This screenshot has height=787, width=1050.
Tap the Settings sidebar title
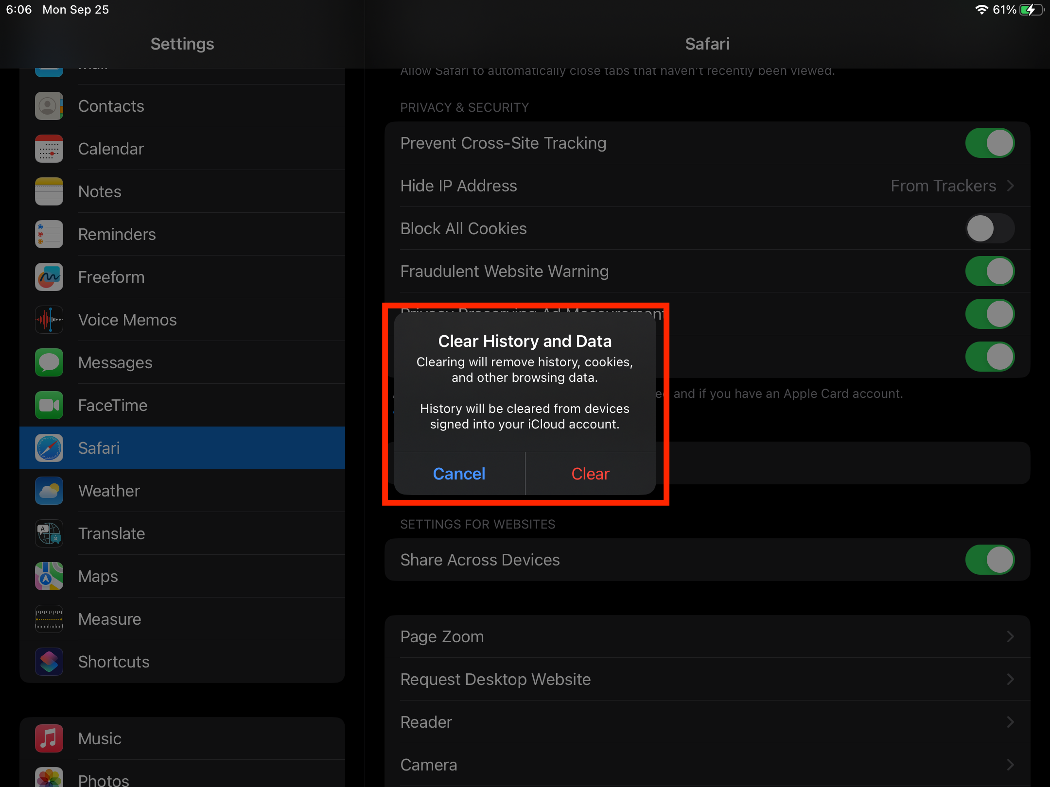[x=182, y=44]
